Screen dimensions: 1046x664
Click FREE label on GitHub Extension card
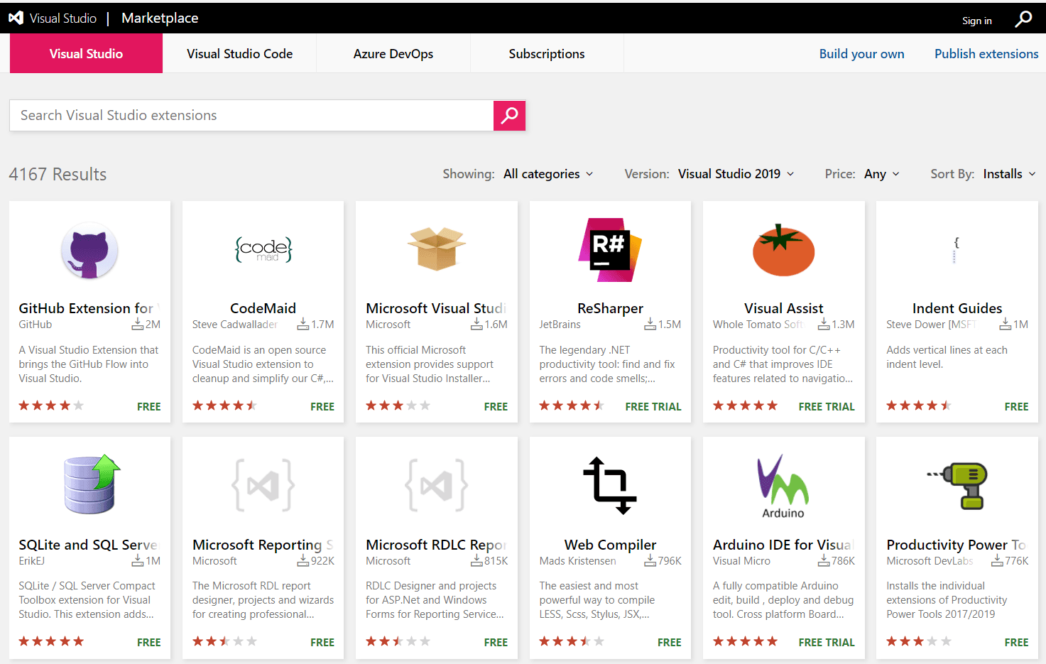point(149,406)
